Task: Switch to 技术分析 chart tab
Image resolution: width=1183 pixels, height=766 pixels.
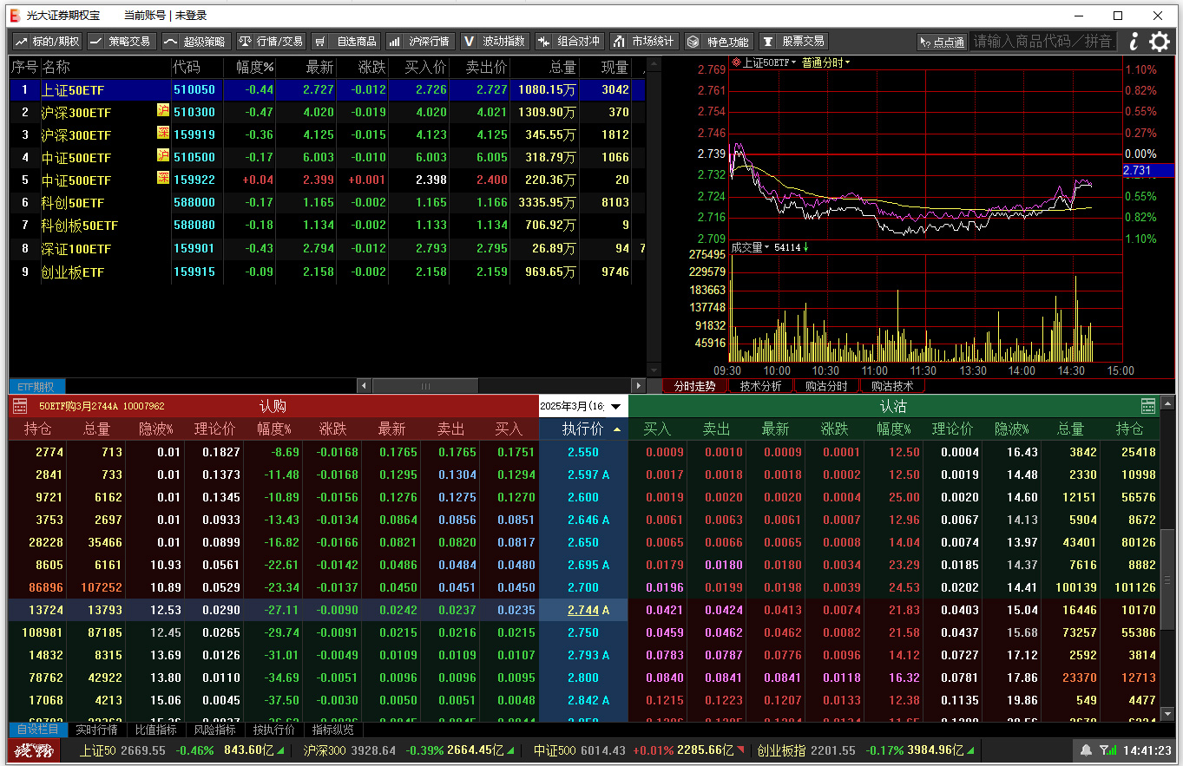Action: point(760,386)
